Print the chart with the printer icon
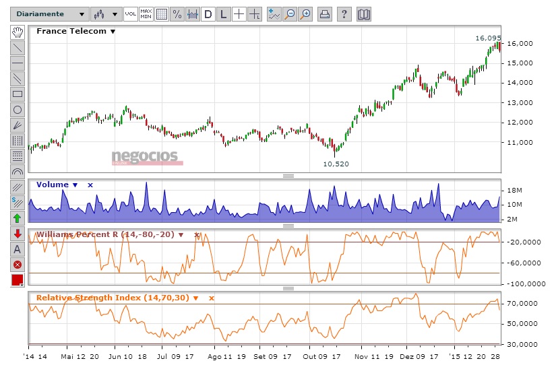 click(x=325, y=14)
